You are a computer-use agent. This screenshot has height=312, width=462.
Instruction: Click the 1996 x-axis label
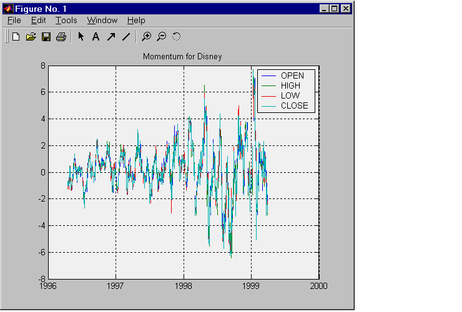47,286
